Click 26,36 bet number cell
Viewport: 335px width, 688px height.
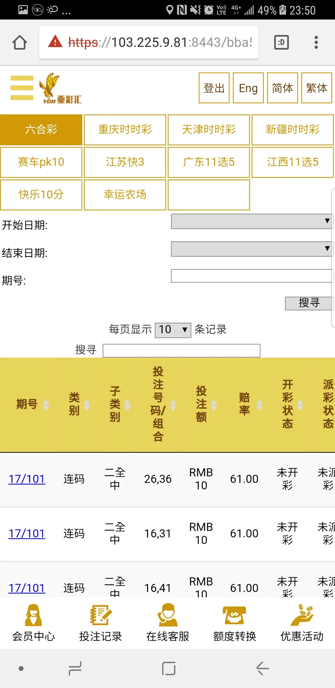click(x=158, y=479)
